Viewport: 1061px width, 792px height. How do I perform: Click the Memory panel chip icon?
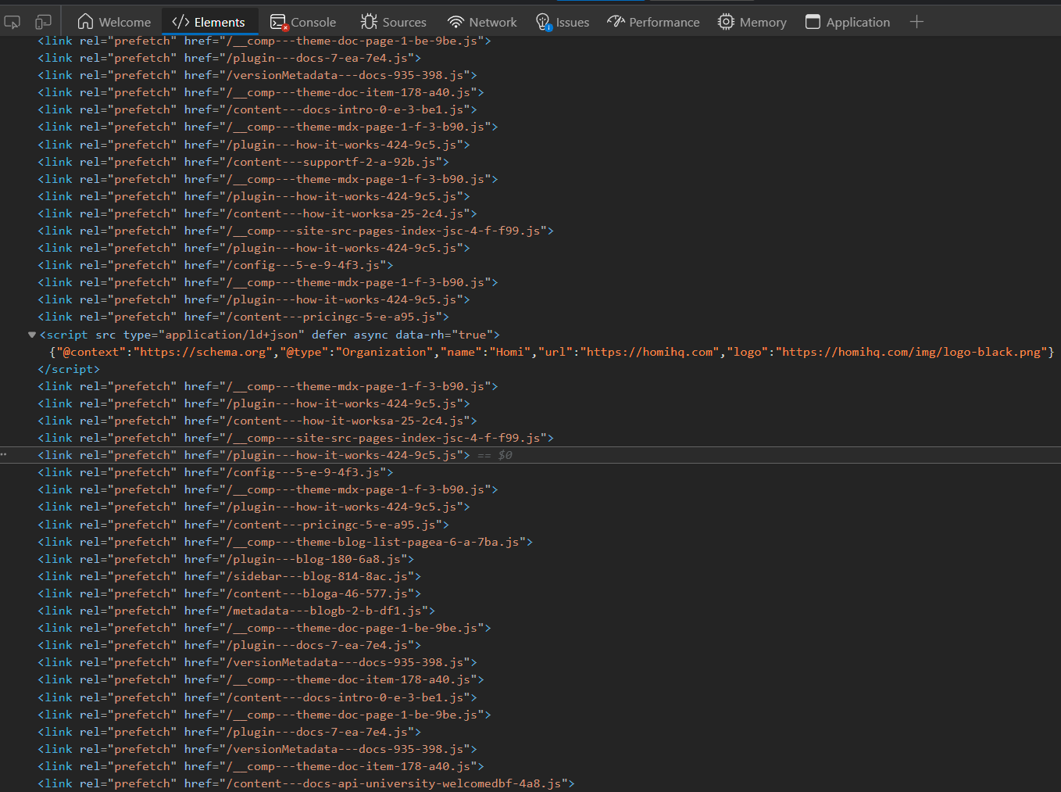click(x=725, y=22)
